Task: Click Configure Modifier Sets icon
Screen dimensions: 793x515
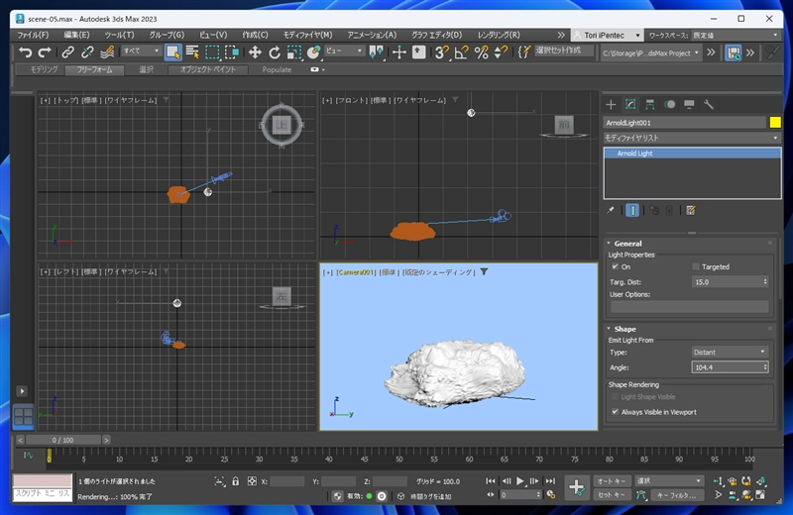Action: point(691,210)
